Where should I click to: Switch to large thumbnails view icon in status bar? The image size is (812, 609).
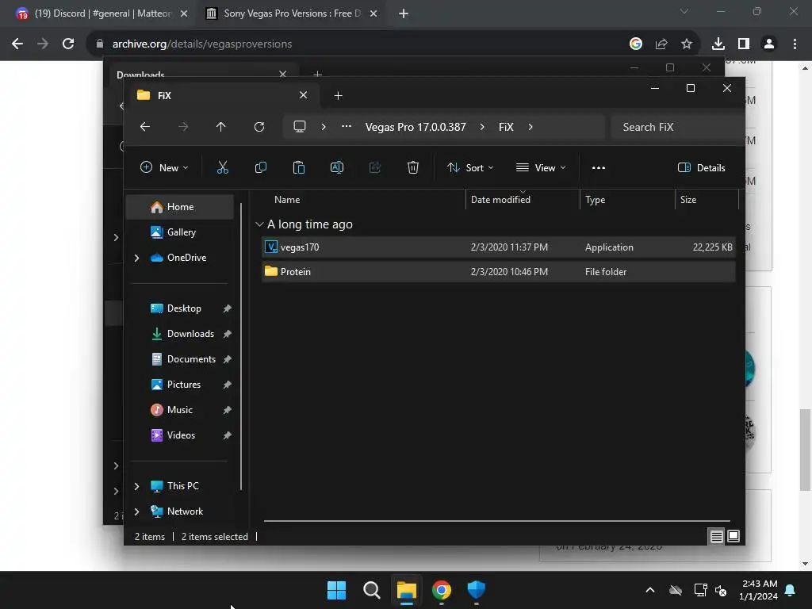click(733, 537)
